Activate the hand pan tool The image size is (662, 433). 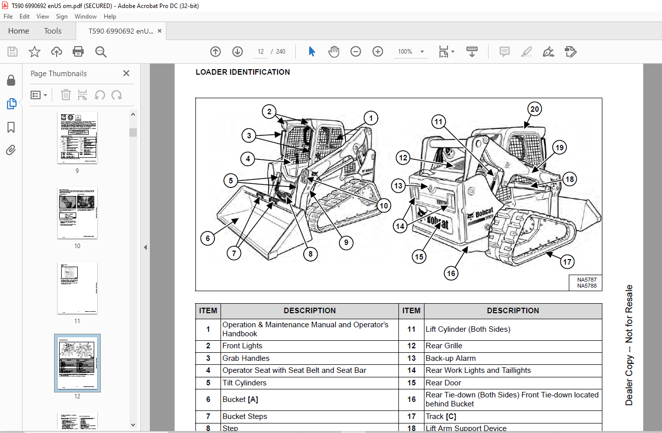(x=334, y=52)
